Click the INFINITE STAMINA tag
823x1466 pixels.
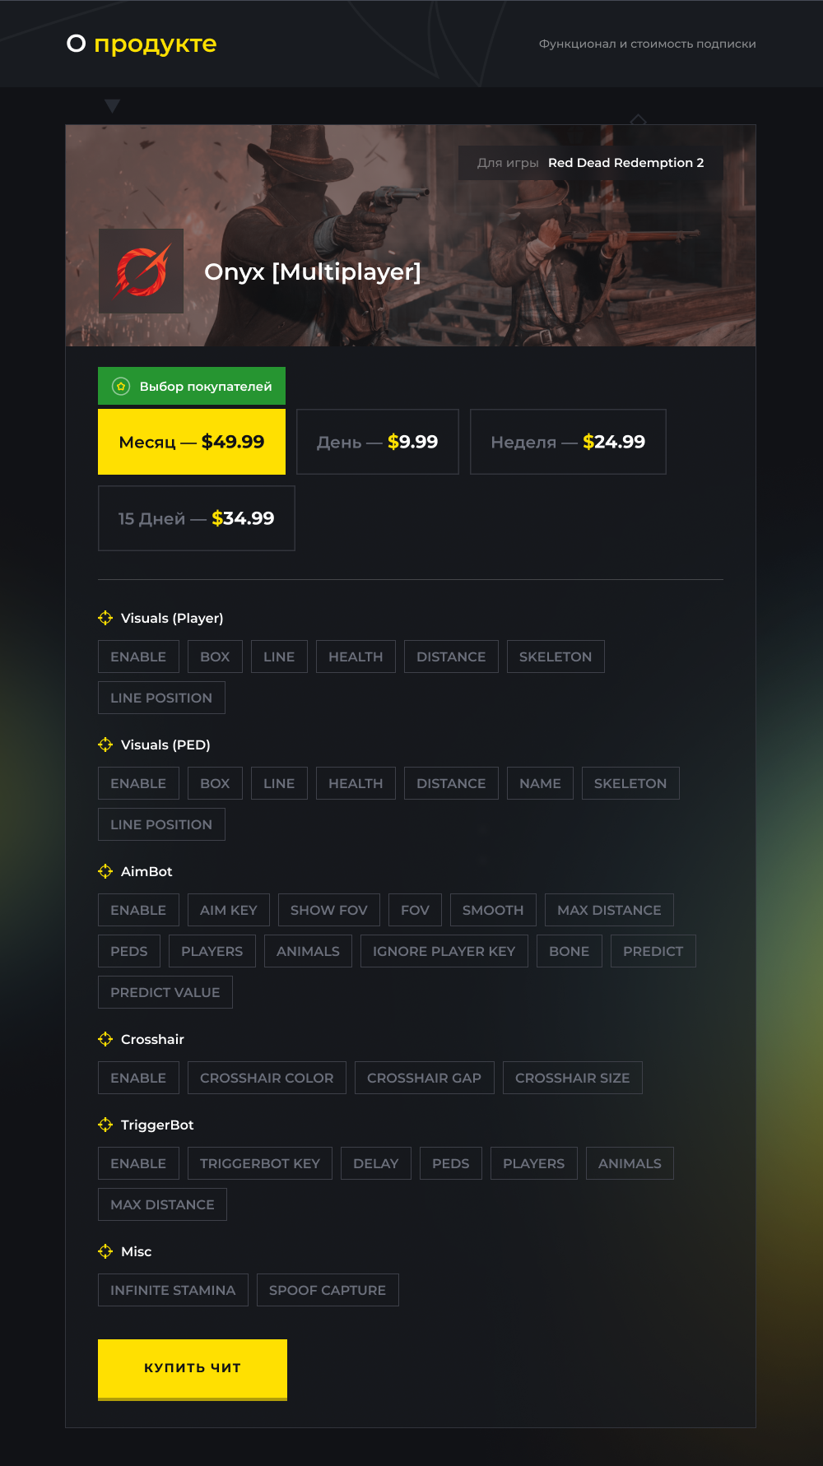pos(173,1290)
